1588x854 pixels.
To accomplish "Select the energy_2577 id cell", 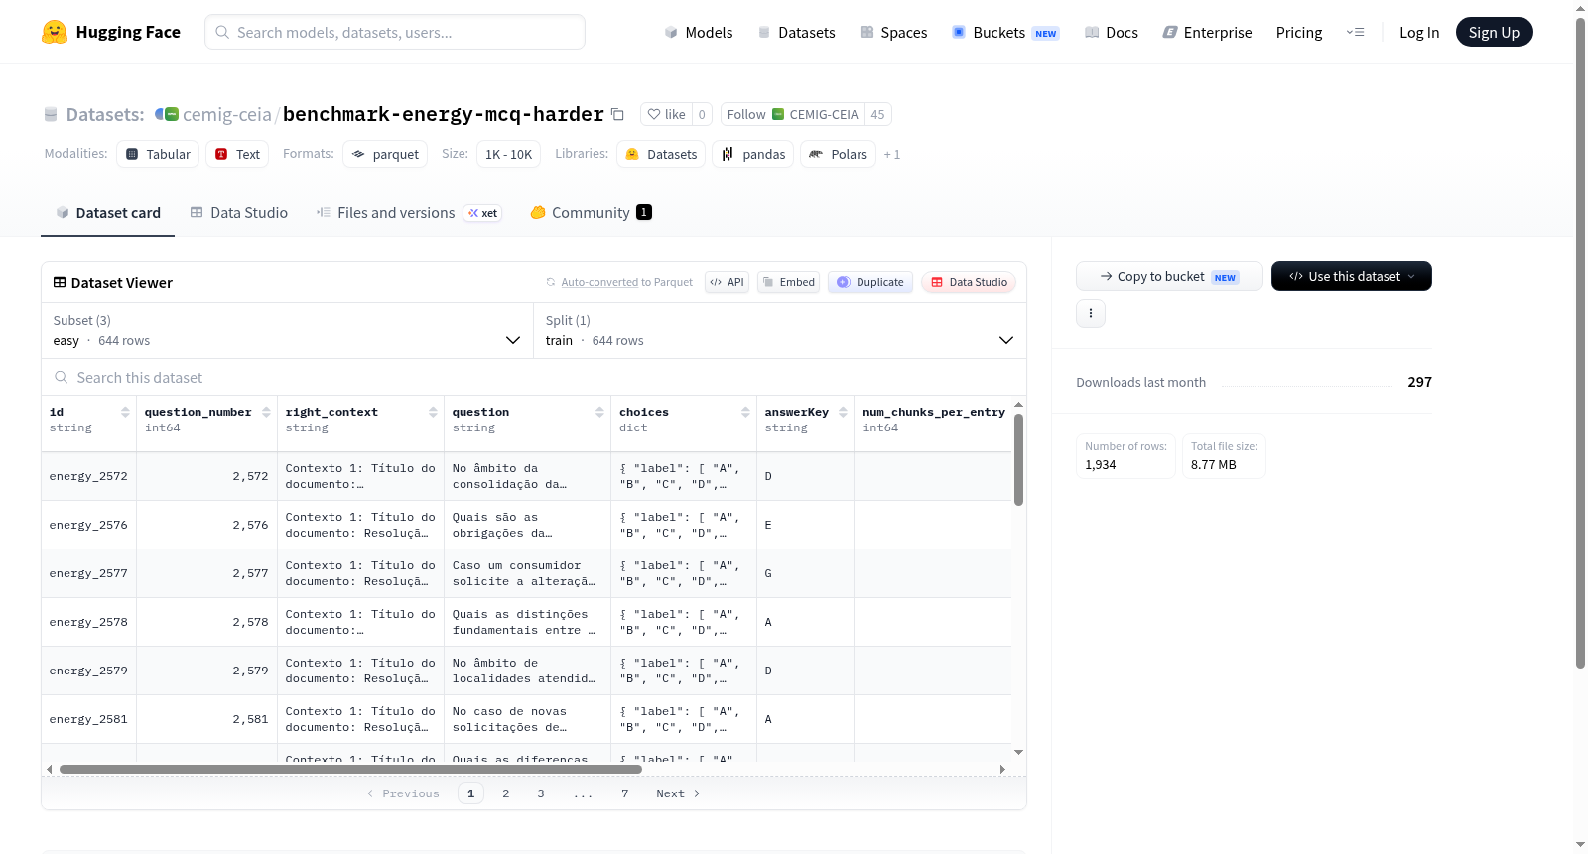I will [88, 573].
